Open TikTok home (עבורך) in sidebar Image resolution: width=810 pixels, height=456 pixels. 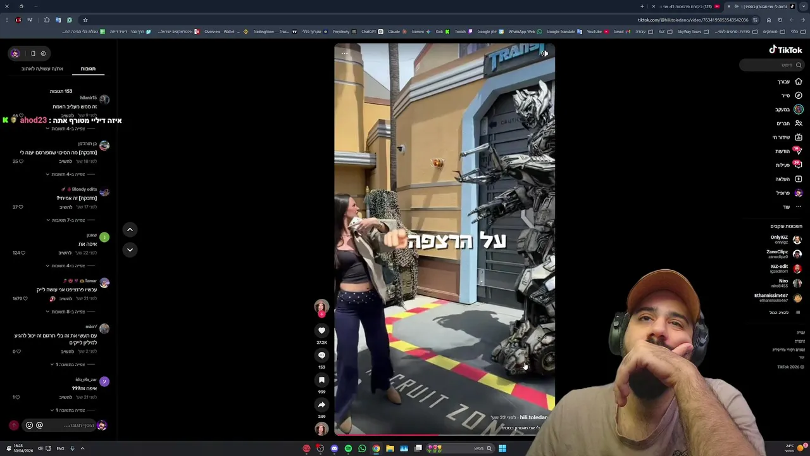click(790, 82)
